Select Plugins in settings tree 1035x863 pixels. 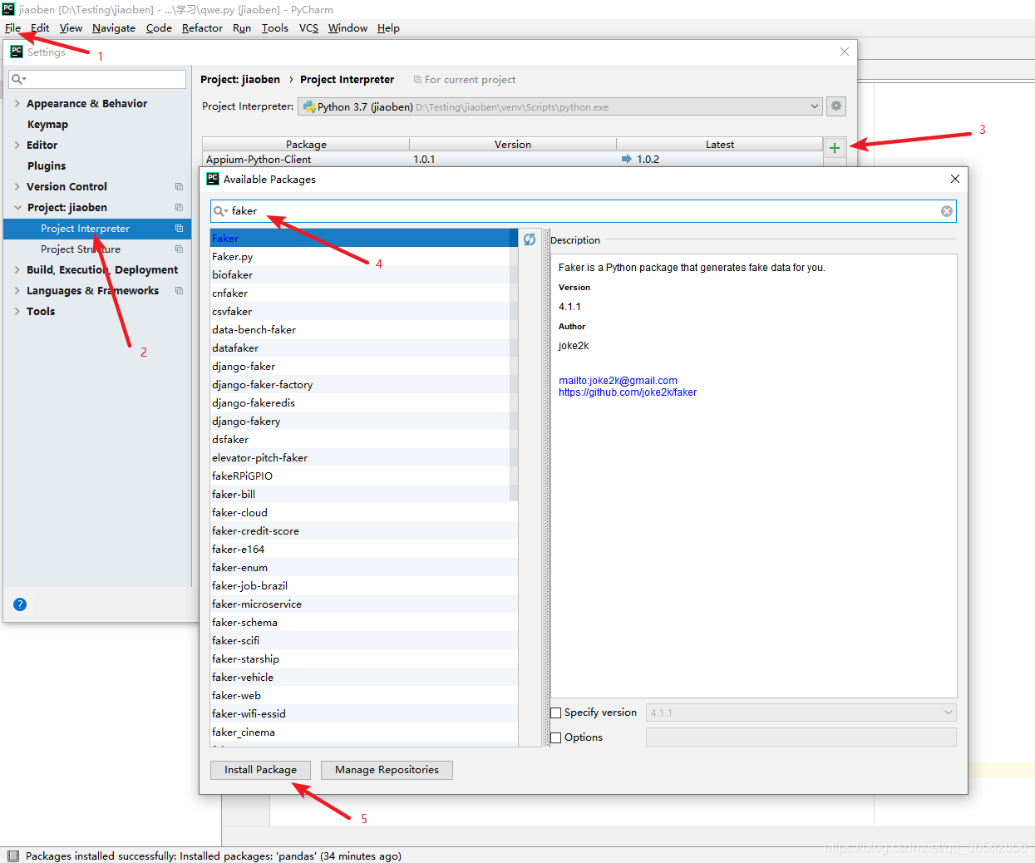[x=47, y=166]
